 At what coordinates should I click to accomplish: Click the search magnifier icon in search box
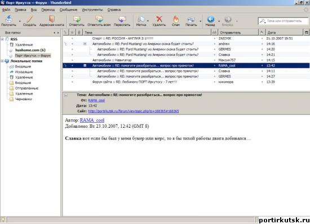tap(262, 21)
